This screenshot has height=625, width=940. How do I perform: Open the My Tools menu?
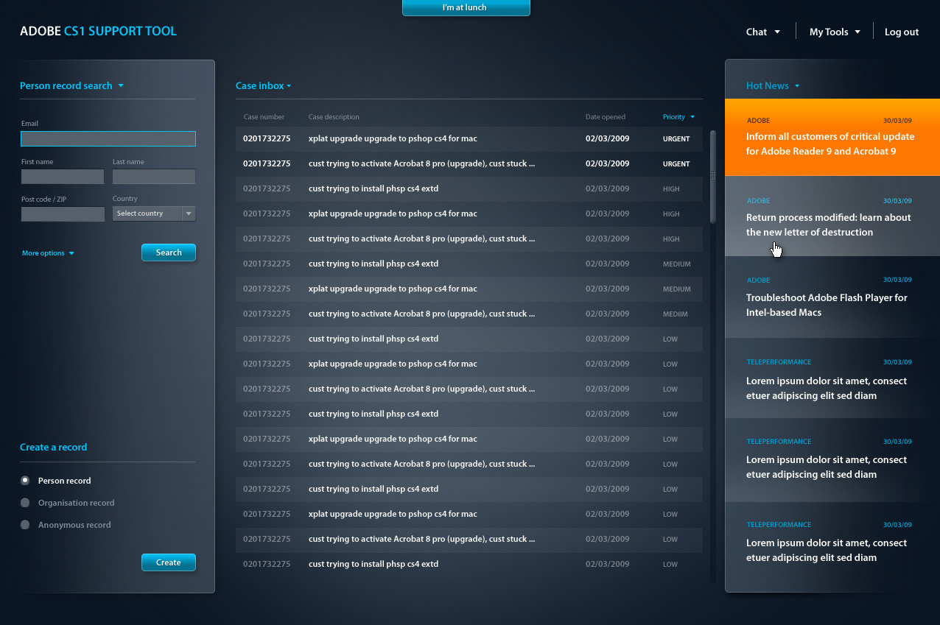[835, 32]
